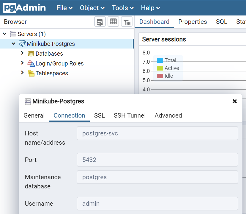Open the Query Tool toolbar icon

click(100, 21)
